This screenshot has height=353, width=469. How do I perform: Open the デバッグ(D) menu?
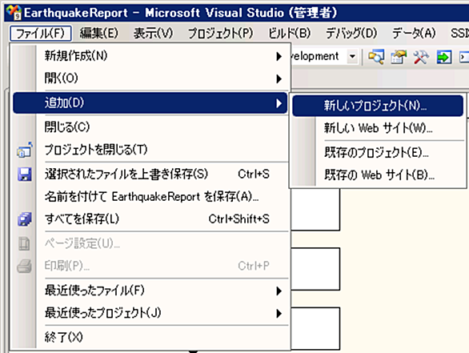point(351,33)
